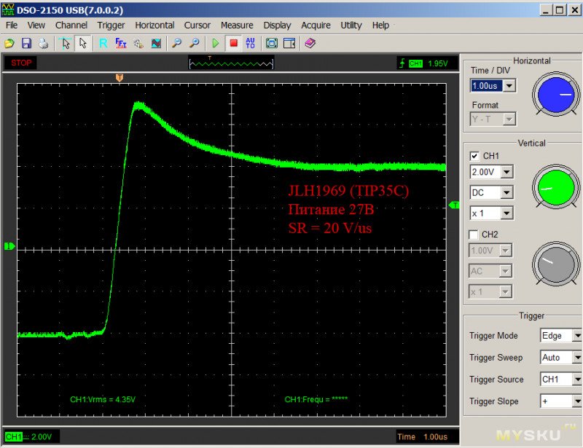Expand the Trigger Mode Edge dropdown
This screenshot has width=583, height=448.
pyautogui.click(x=576, y=336)
